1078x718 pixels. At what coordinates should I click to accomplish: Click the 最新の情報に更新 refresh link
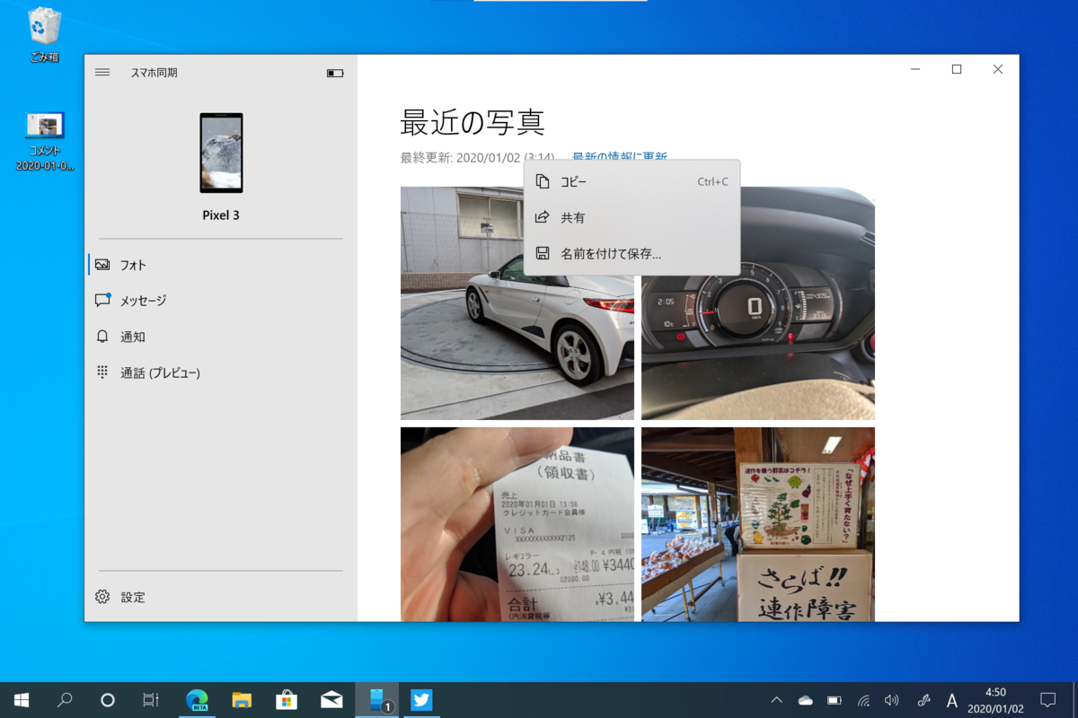620,157
